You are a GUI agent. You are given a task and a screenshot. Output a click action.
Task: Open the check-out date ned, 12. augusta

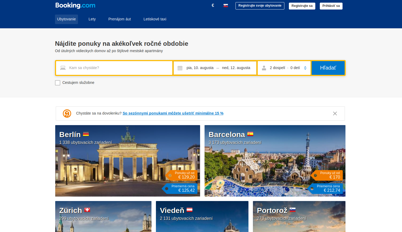pos(236,68)
